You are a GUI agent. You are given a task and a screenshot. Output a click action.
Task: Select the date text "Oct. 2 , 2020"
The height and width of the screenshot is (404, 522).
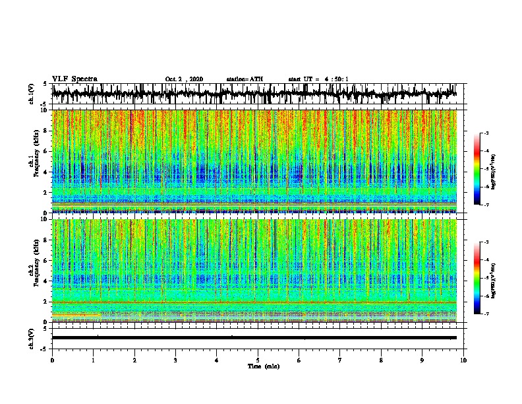[x=184, y=79]
